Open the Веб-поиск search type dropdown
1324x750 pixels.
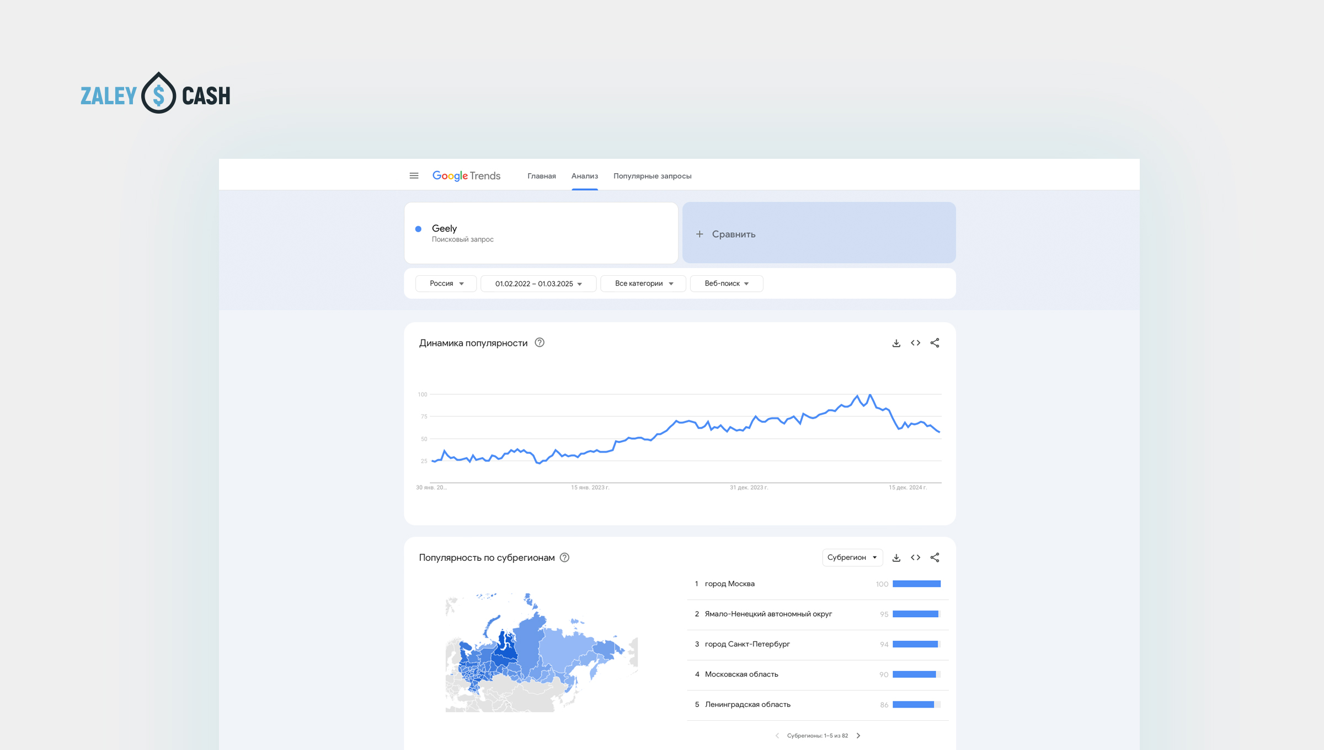tap(727, 283)
